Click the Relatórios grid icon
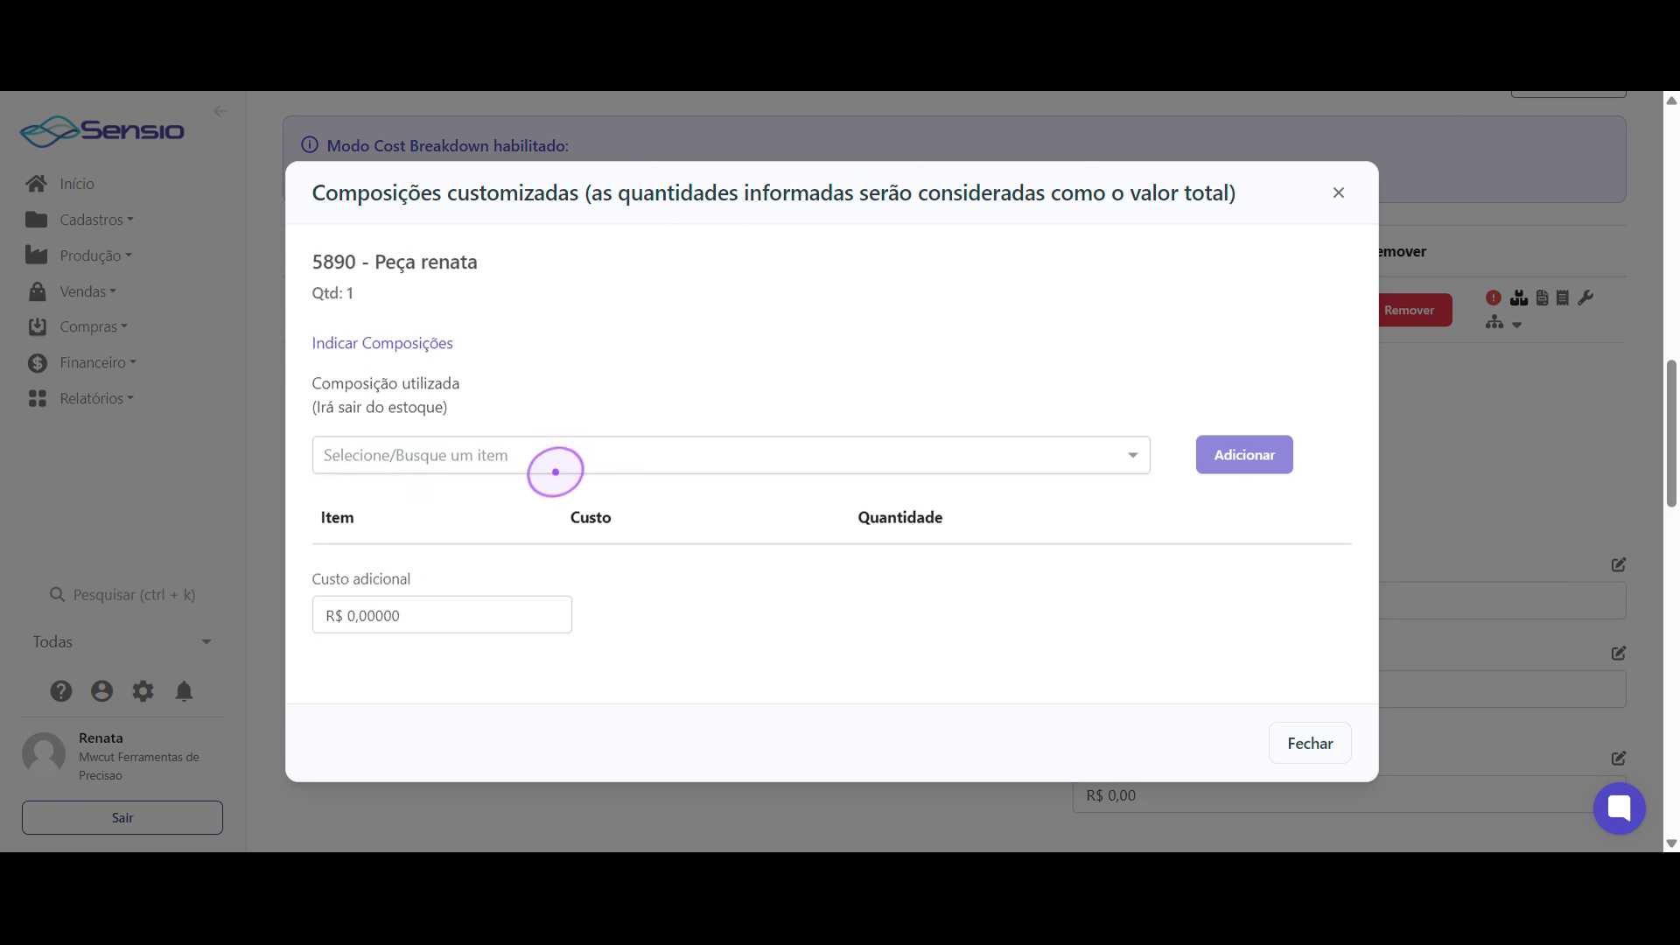1680x945 pixels. pyautogui.click(x=37, y=399)
